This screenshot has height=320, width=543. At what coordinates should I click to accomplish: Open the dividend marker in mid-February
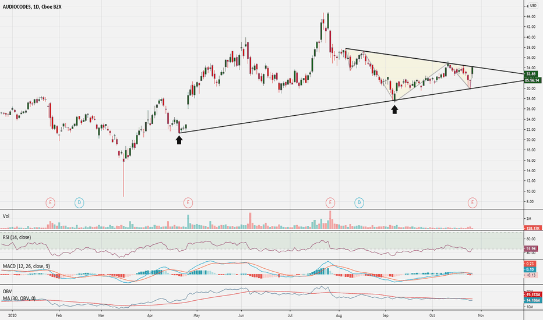pos(79,202)
